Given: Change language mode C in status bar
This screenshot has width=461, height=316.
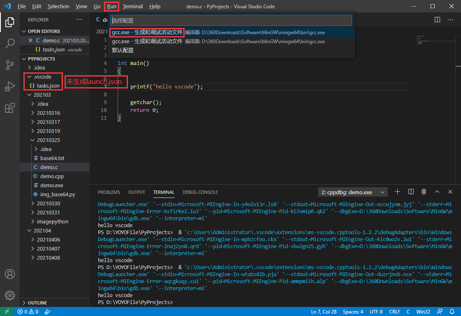Looking at the screenshot, I should tap(408, 311).
